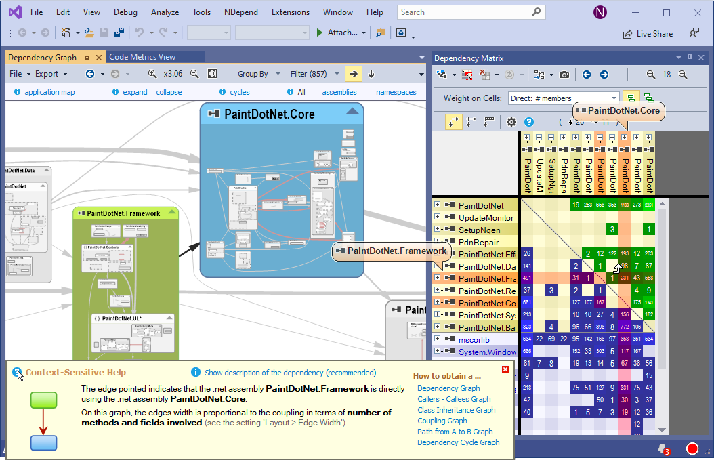Viewport: 714px width, 460px height.
Task: Open the Attach... dropdown arrow
Action: click(x=363, y=33)
